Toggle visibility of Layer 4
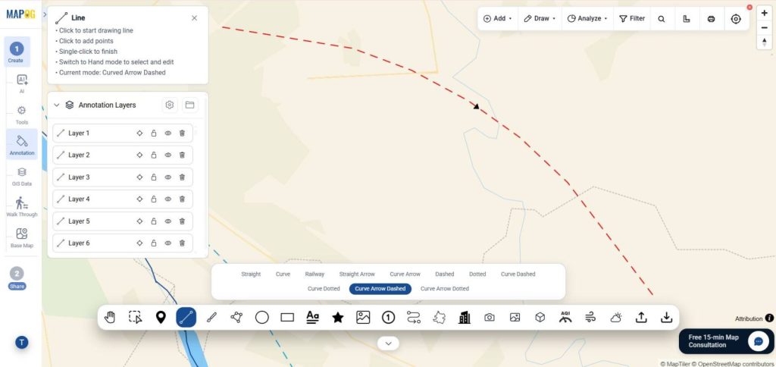Viewport: 776px width, 367px height. coord(167,199)
